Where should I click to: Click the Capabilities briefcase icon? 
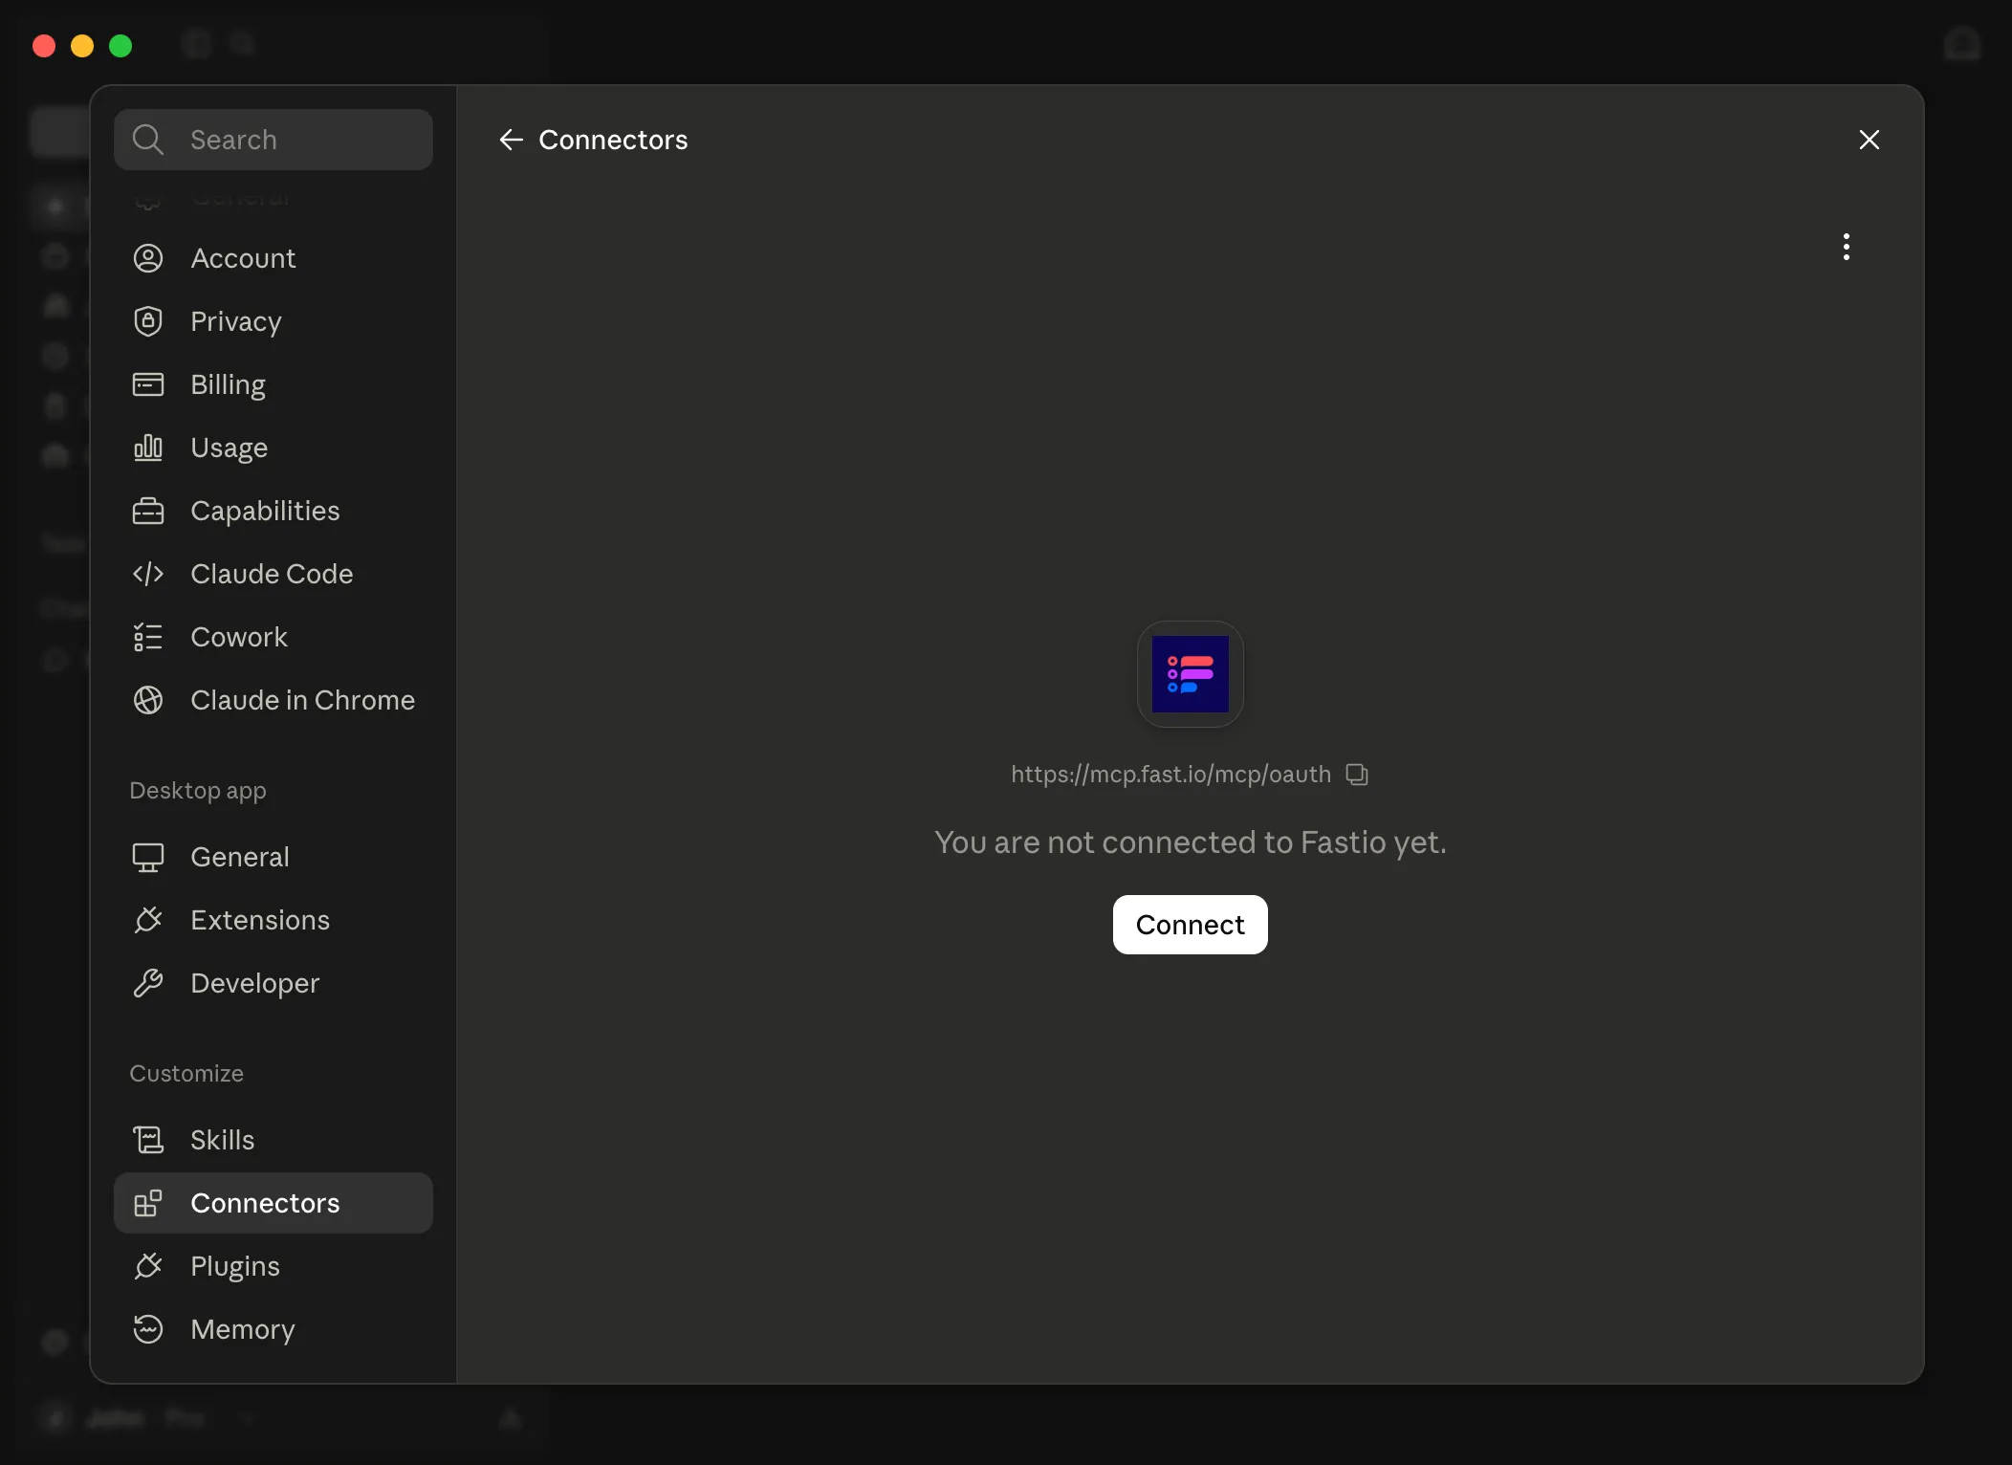pyautogui.click(x=148, y=511)
